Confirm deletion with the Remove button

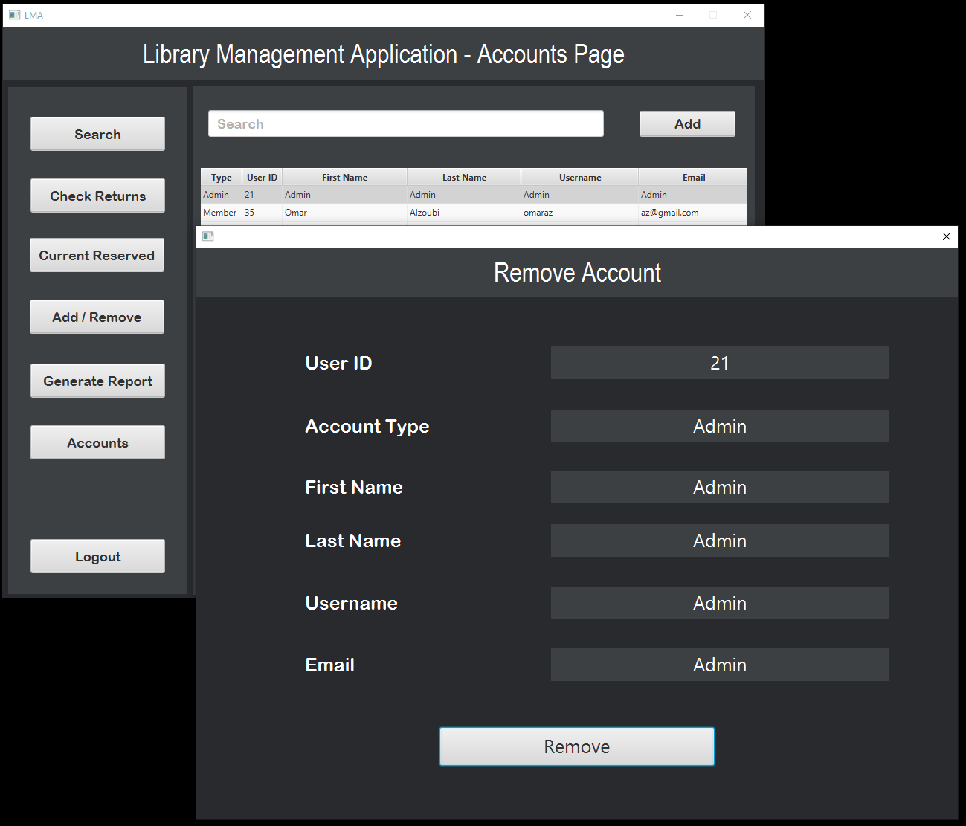[577, 746]
